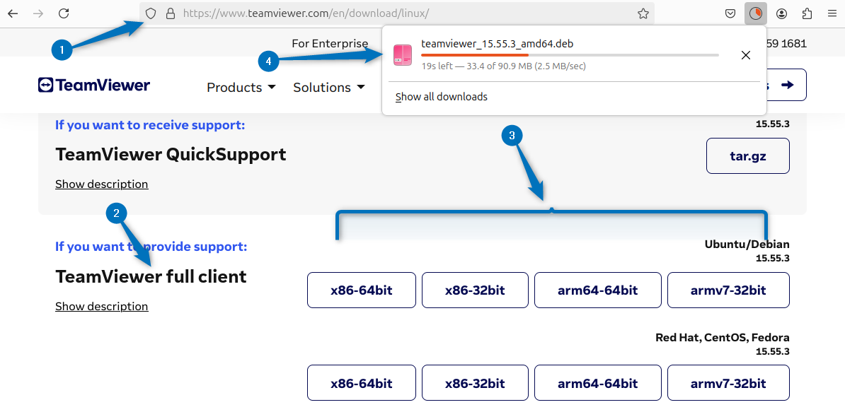This screenshot has height=412, width=845.
Task: Reload the current page
Action: (x=64, y=13)
